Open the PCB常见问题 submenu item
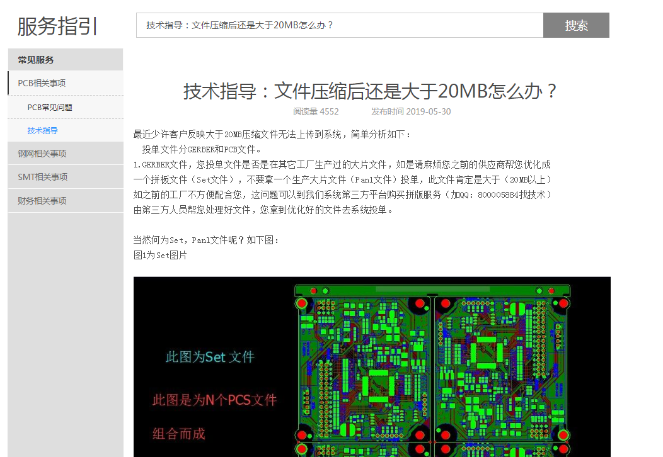This screenshot has width=663, height=457. [50, 107]
